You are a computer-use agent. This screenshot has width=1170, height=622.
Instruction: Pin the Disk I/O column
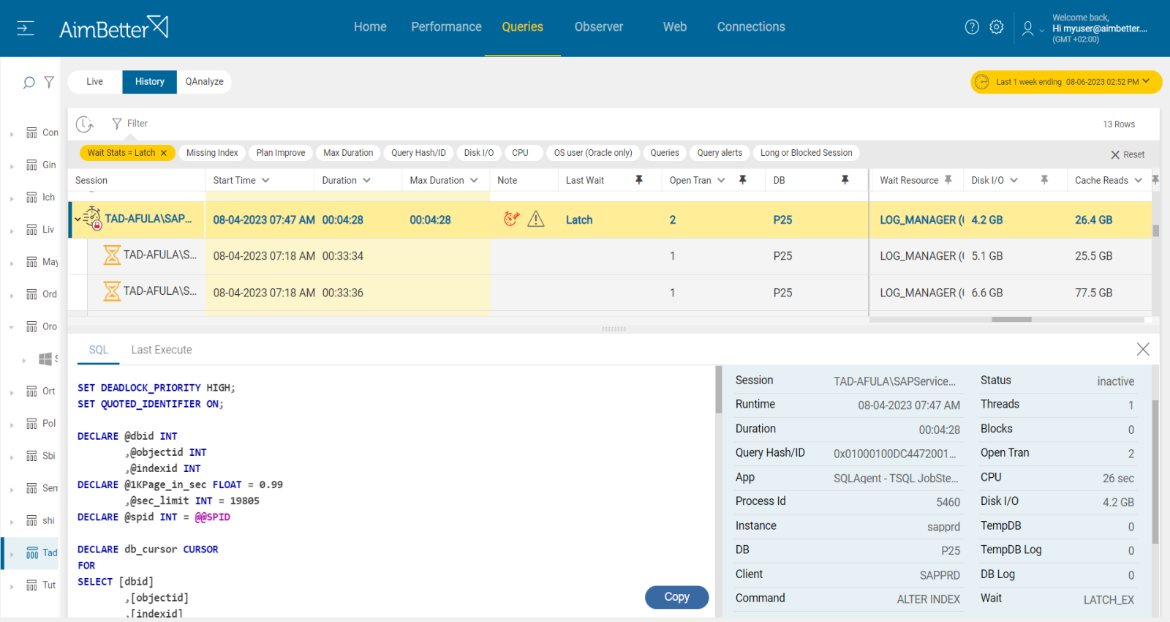(x=1044, y=180)
